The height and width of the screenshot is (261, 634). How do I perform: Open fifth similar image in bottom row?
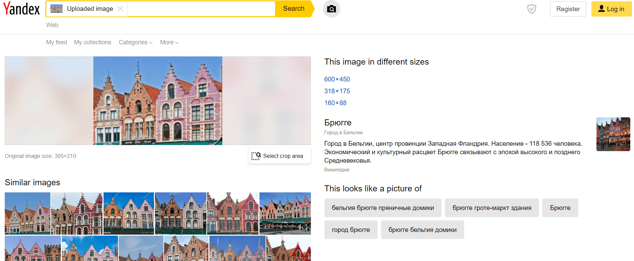click(x=237, y=248)
